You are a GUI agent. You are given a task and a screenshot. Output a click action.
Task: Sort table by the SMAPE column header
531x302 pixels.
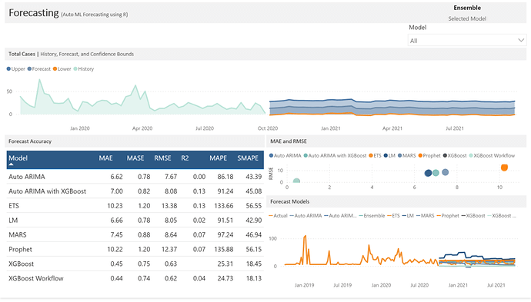(x=248, y=158)
